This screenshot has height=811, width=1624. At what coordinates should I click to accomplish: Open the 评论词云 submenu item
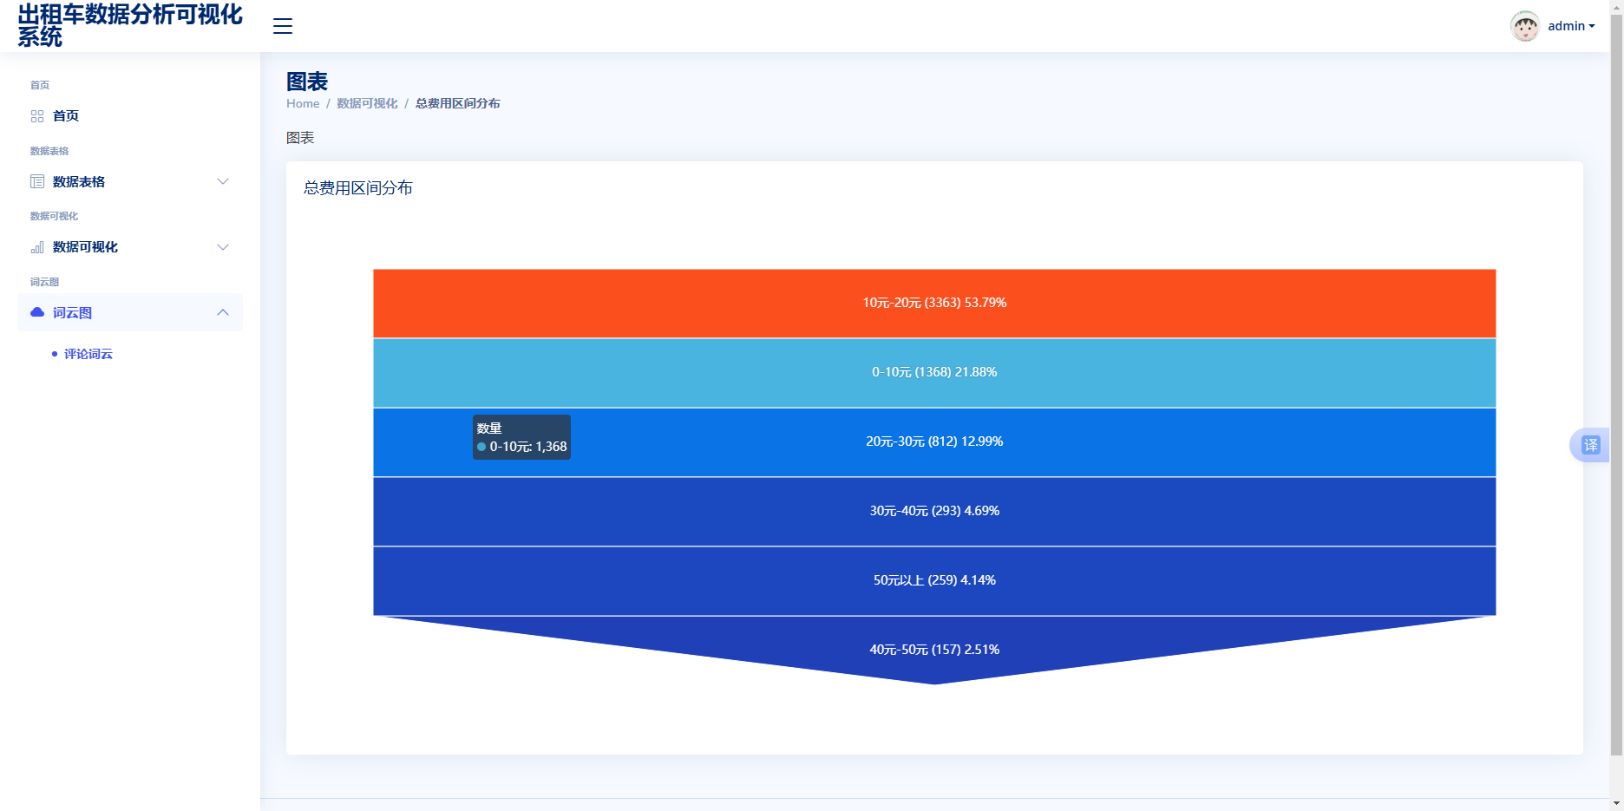(88, 354)
